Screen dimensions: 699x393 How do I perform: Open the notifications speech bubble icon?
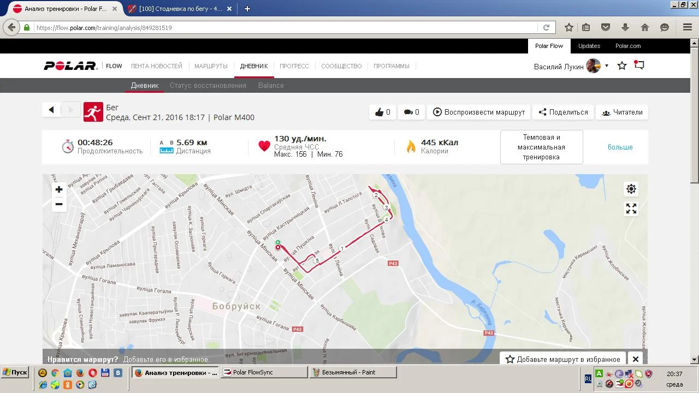tap(639, 65)
